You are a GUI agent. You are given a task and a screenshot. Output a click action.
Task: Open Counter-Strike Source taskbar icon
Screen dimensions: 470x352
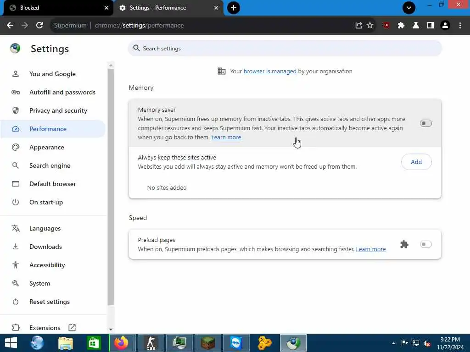(x=151, y=343)
